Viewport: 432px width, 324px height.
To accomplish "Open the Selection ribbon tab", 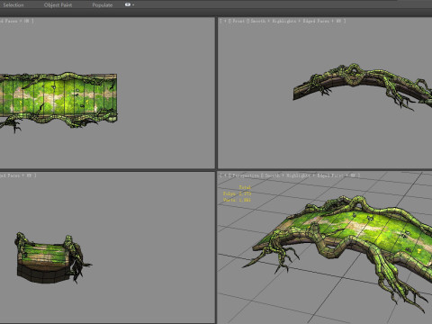I will 13,5.
